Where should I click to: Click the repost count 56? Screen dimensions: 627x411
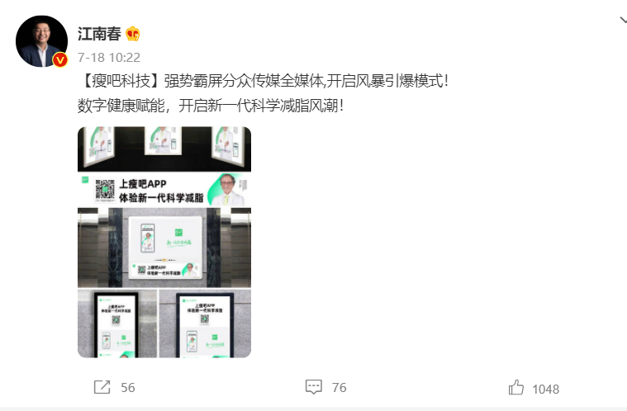coord(128,387)
